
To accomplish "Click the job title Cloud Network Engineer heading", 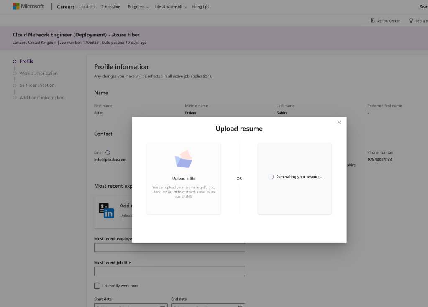I will pyautogui.click(x=76, y=35).
